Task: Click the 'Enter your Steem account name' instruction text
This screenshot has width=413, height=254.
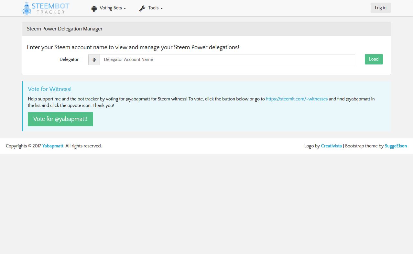Action: [x=133, y=47]
